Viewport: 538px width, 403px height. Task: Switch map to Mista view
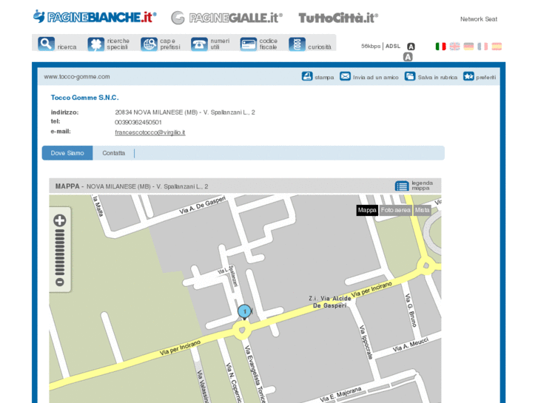pos(422,210)
